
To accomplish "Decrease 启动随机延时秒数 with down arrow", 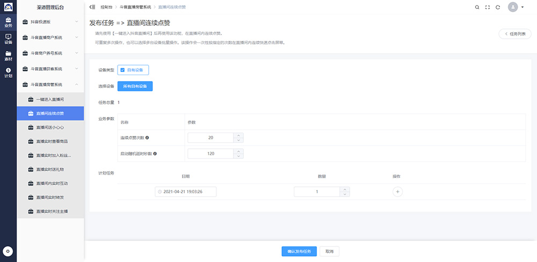I will pyautogui.click(x=239, y=156).
